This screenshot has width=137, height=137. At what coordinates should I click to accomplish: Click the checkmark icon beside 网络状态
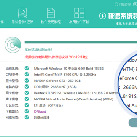[27, 117]
